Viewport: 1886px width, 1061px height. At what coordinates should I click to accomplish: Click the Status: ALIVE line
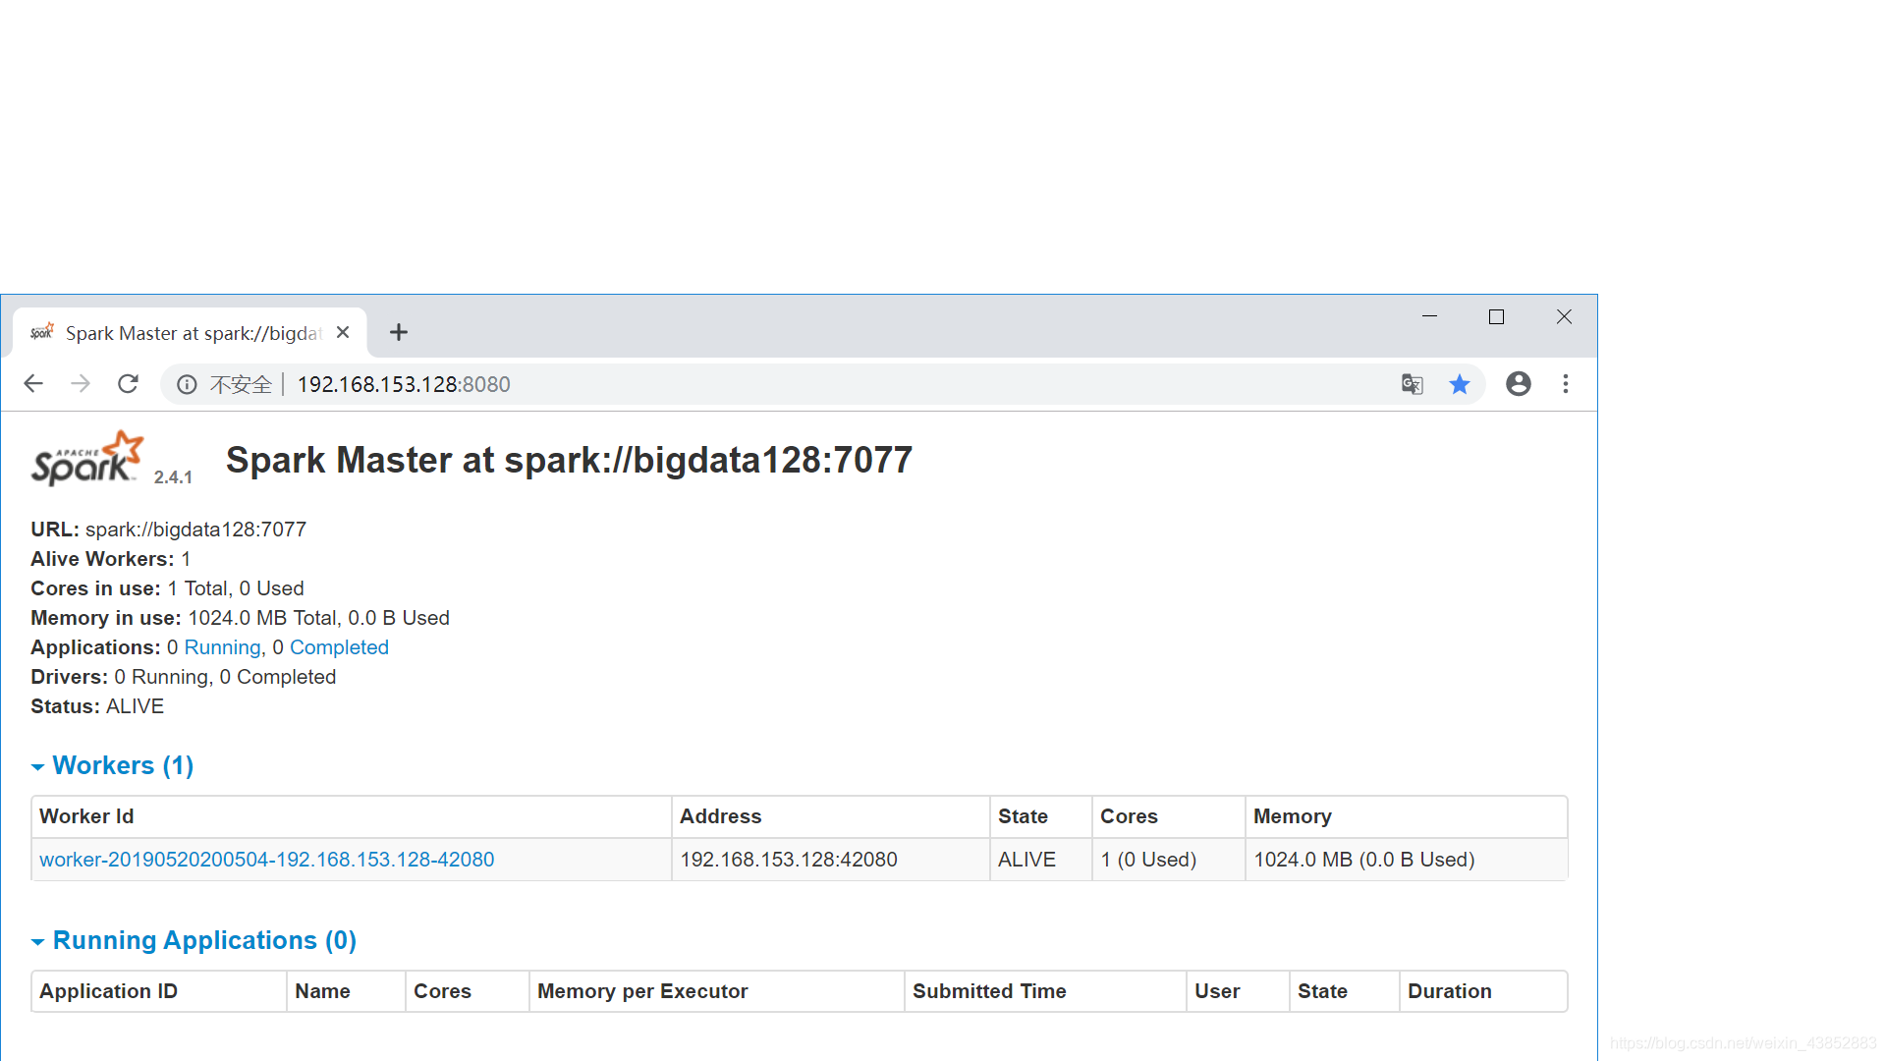97,706
